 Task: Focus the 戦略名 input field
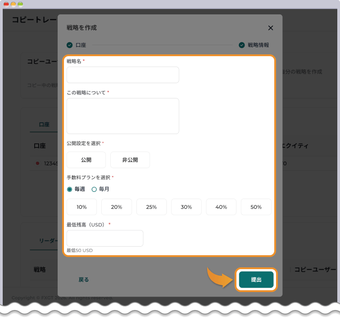coord(123,75)
